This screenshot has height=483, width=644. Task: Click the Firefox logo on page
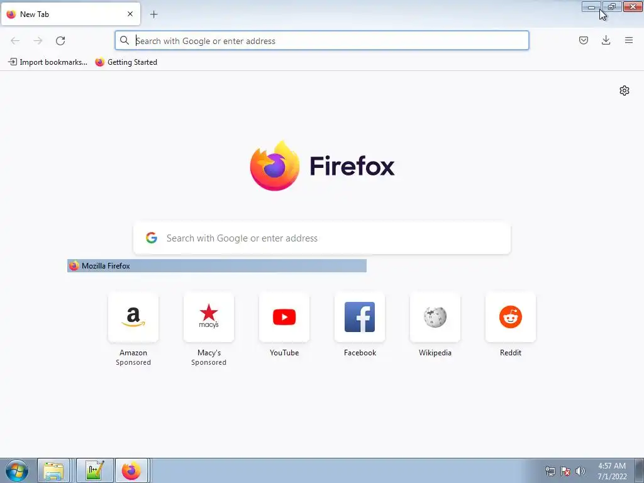pos(274,165)
